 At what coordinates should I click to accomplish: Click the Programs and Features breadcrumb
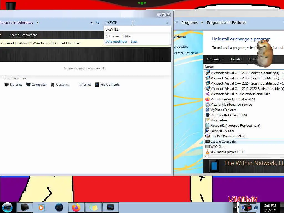[x=226, y=23]
